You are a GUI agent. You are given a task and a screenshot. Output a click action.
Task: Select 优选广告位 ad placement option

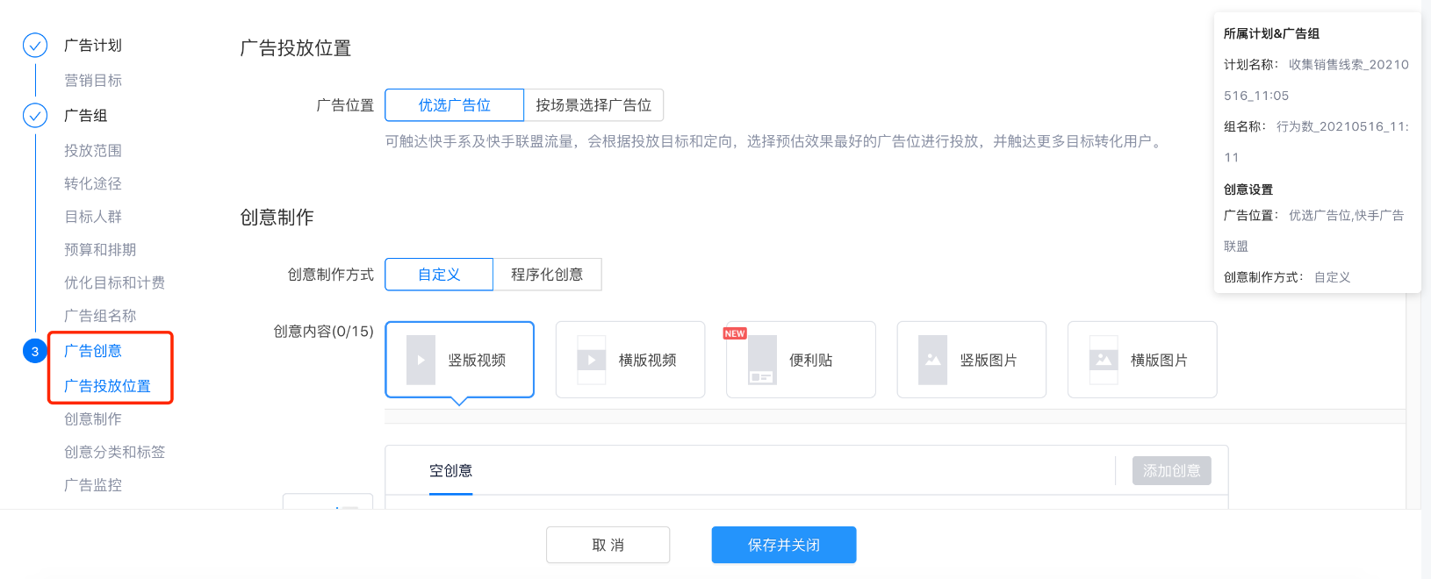click(455, 105)
